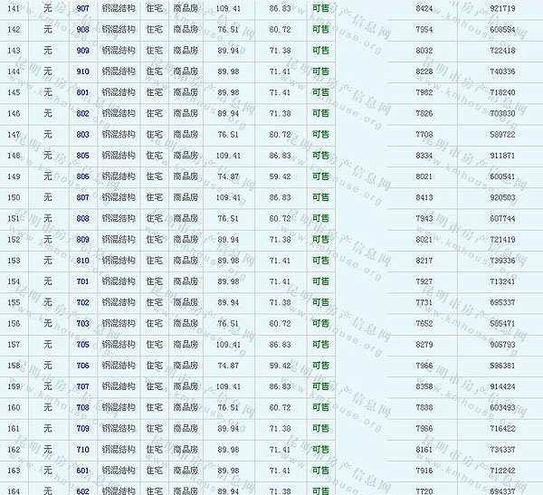Open room 801 details
The height and width of the screenshot is (495, 543).
(82, 92)
